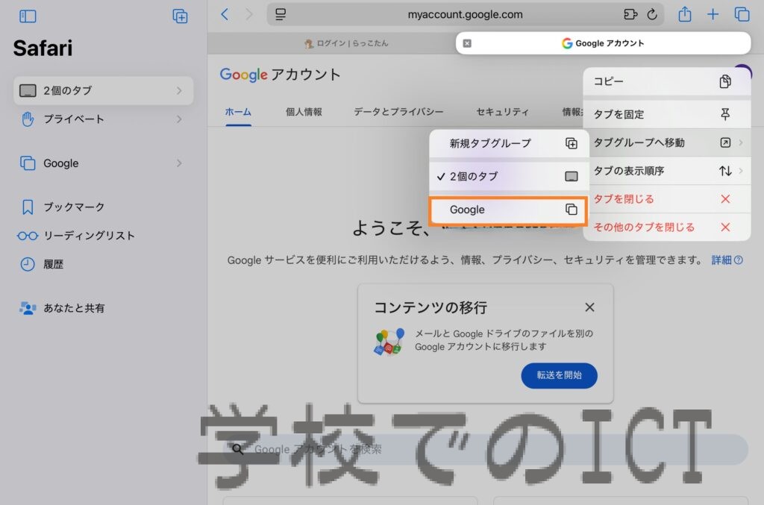The image size is (764, 505).
Task: Click the 転送を開始 button
Action: (x=559, y=375)
